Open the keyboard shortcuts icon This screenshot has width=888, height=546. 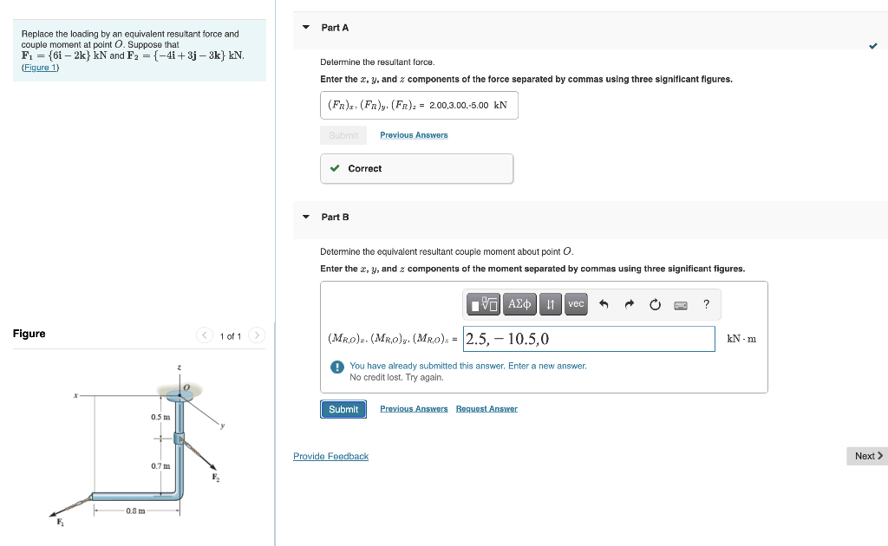[681, 306]
